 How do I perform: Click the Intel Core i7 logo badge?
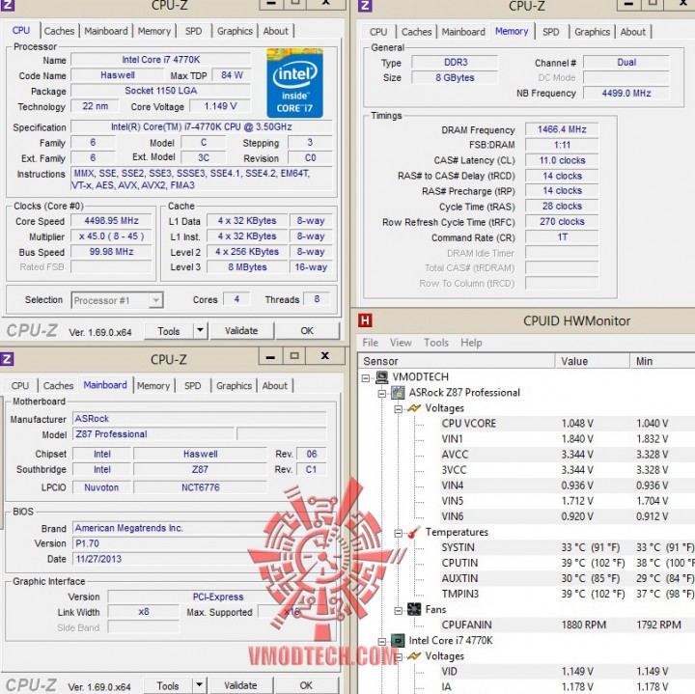point(294,83)
